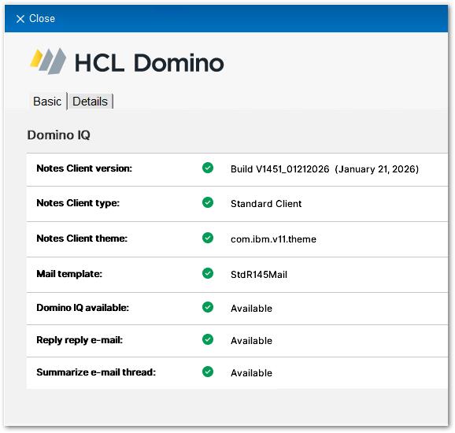Click the HCL Domino title text
455x433 pixels.
(x=150, y=63)
